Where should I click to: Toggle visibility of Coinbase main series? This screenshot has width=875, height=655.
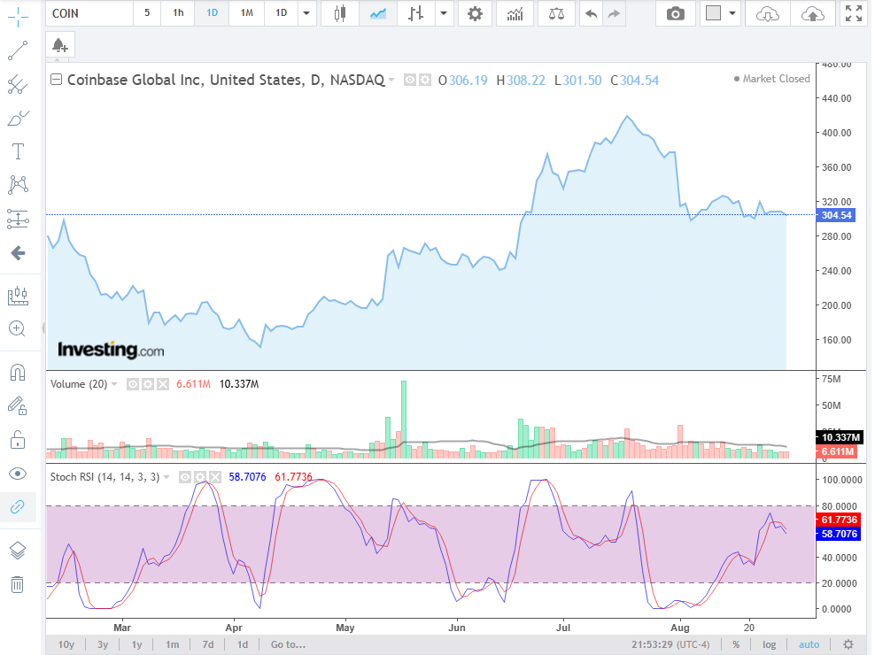409,81
